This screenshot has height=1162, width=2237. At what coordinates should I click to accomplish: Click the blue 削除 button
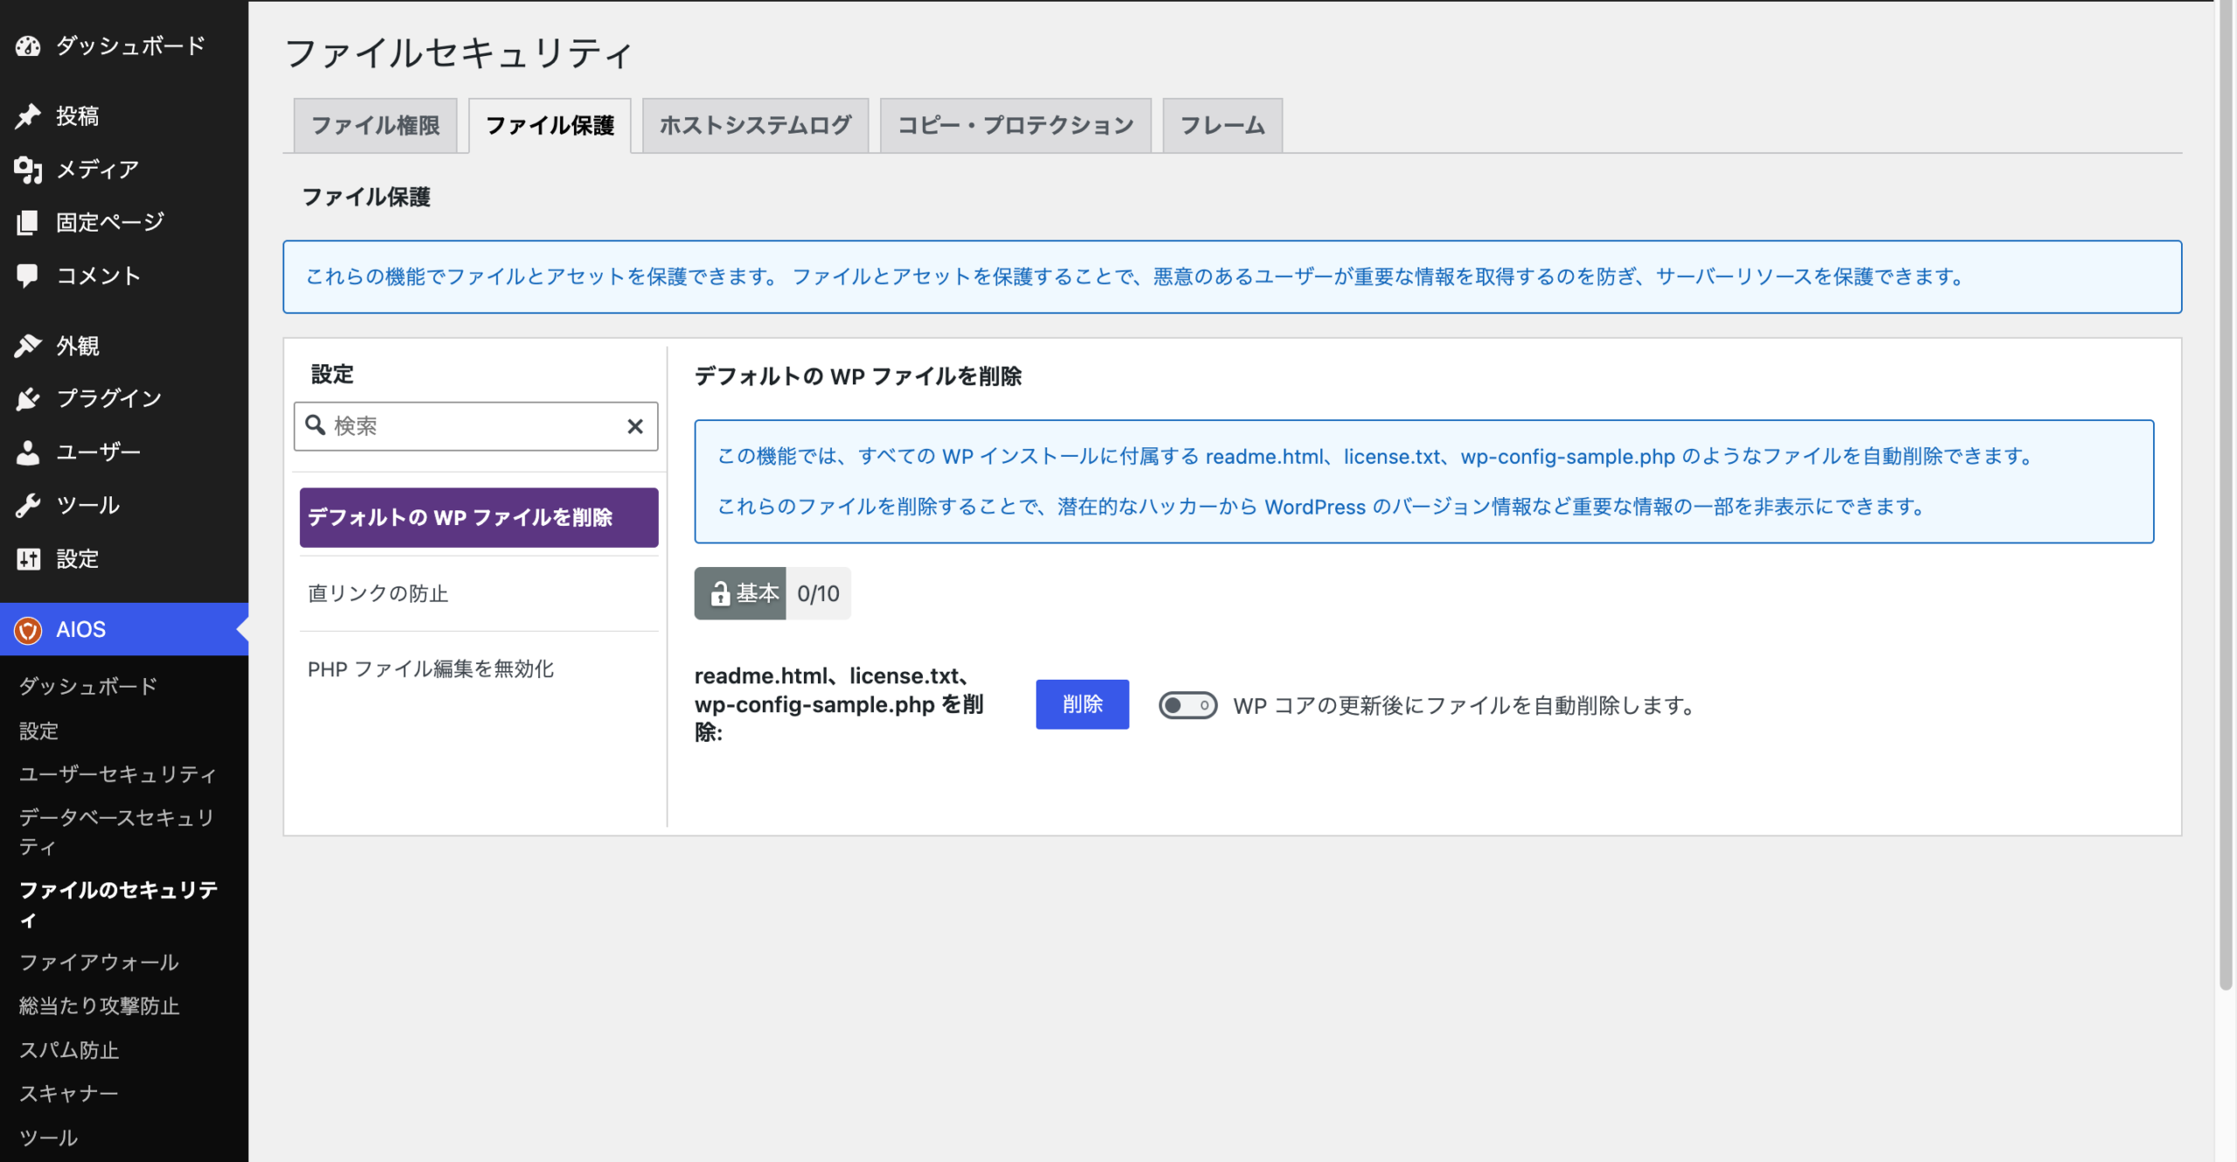tap(1082, 704)
